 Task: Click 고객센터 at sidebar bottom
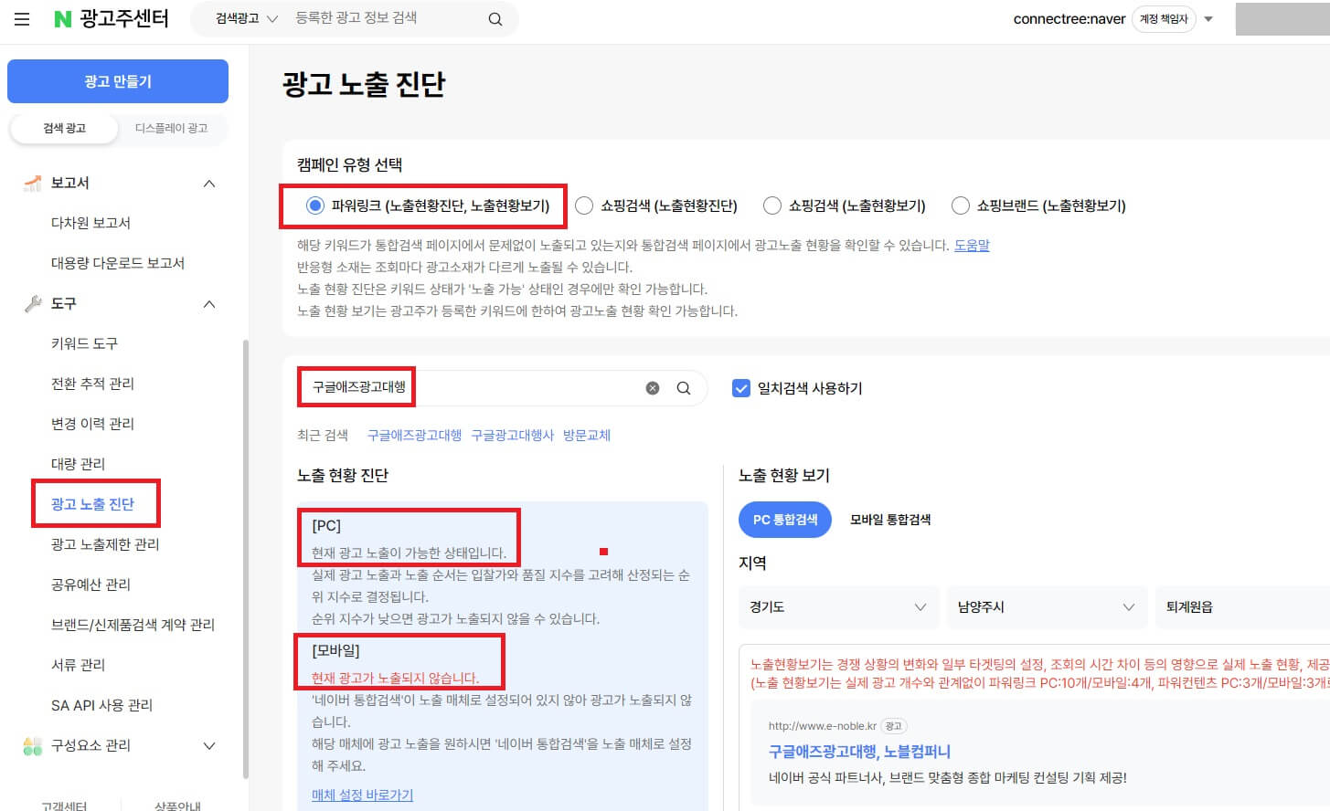[x=64, y=806]
